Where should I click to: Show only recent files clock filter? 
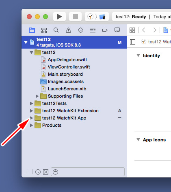click(38, 172)
